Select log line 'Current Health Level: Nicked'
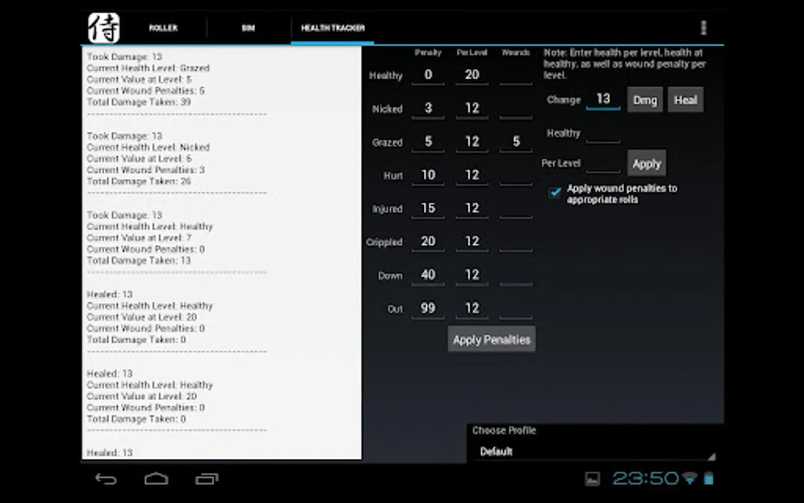The image size is (804, 503). (148, 148)
